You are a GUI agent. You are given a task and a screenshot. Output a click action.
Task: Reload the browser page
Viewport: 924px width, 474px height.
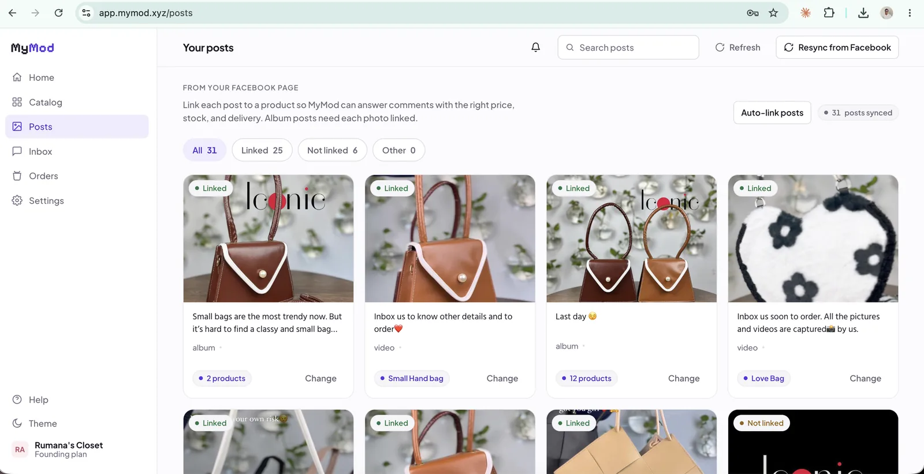[58, 13]
